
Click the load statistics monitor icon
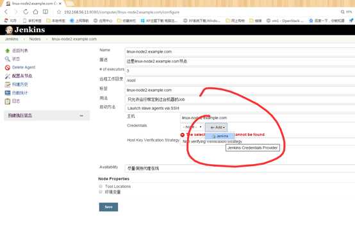point(8,93)
